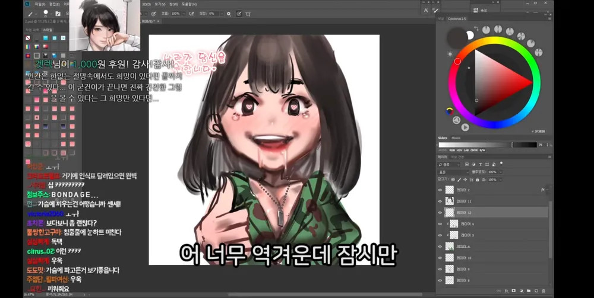The width and height of the screenshot is (594, 298).
Task: Click the add layer style fx icon
Action: (x=506, y=291)
